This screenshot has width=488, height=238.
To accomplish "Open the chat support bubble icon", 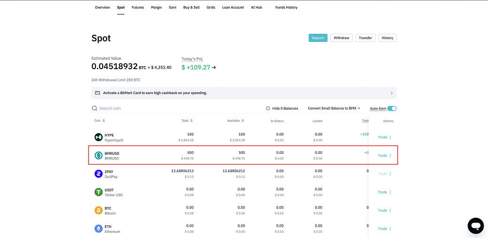I will (476, 226).
